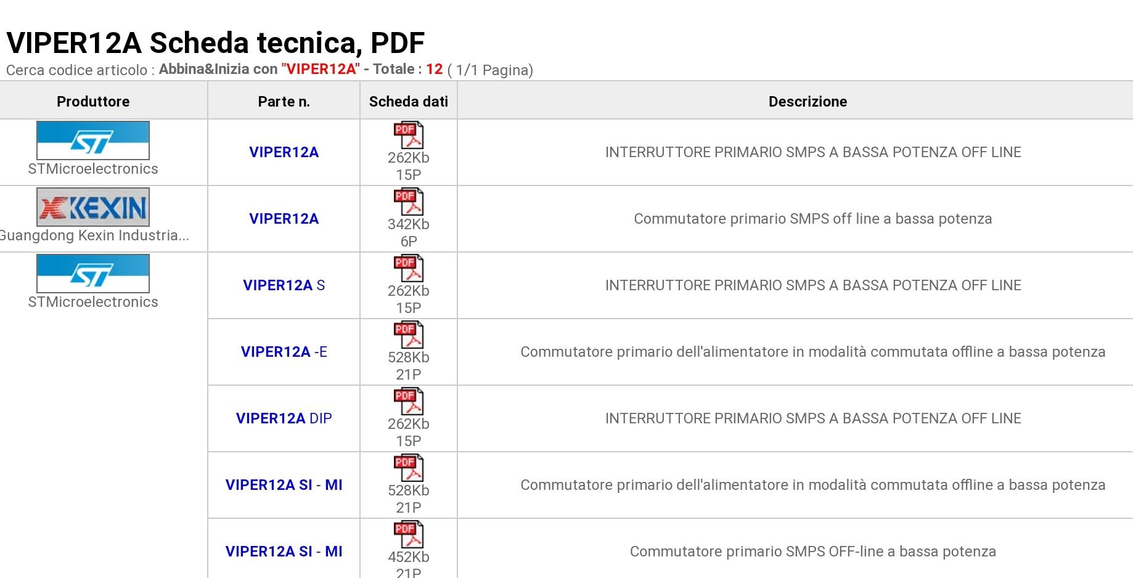Open the VIPER12A S part link
The image size is (1133, 578).
[x=284, y=285]
